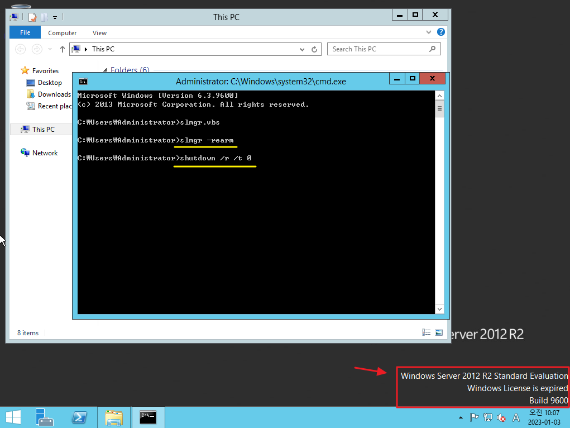Go forward in File Explorer
Image resolution: width=570 pixels, height=428 pixels.
(37, 49)
